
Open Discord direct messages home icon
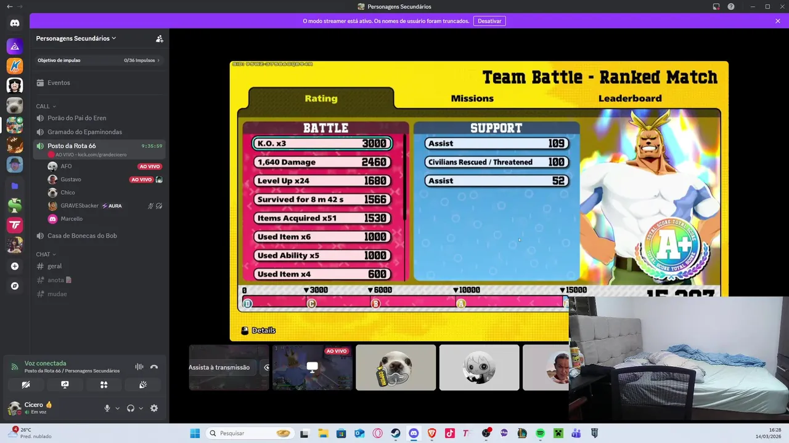tap(15, 23)
